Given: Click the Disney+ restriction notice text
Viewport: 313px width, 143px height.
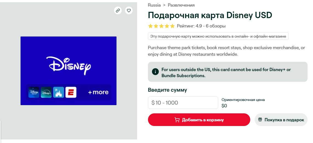Looking at the screenshot, I should (x=226, y=72).
